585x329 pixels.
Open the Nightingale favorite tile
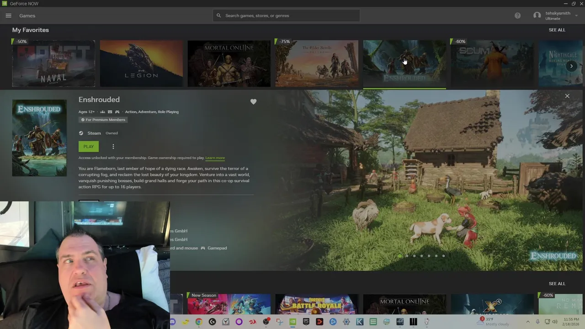561,64
